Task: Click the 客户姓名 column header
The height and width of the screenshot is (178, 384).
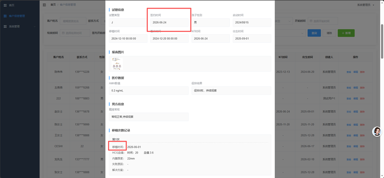Action: pyautogui.click(x=59, y=57)
